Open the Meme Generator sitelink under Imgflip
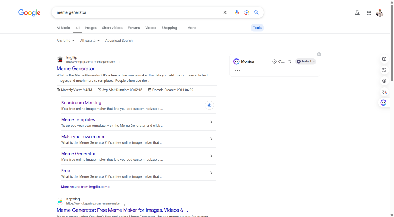The image size is (394, 217). tap(78, 153)
